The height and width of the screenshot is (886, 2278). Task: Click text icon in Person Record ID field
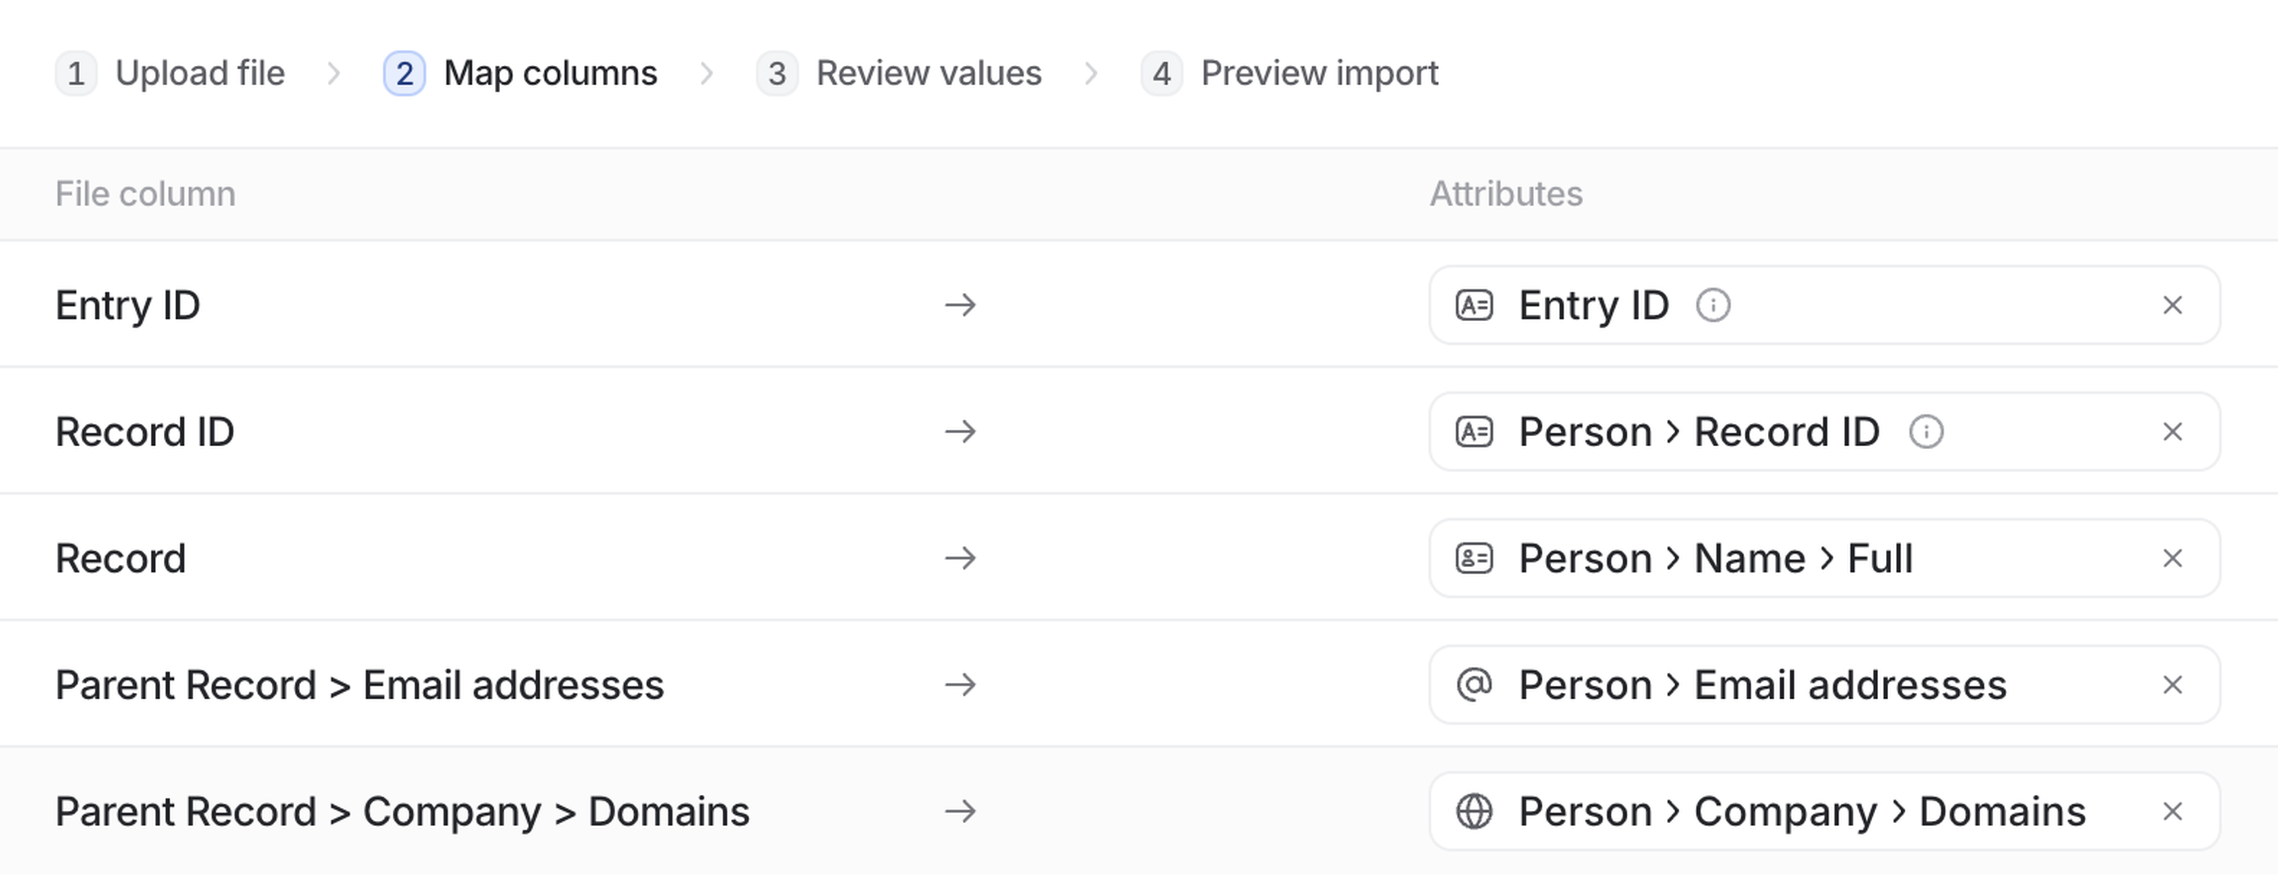1474,432
